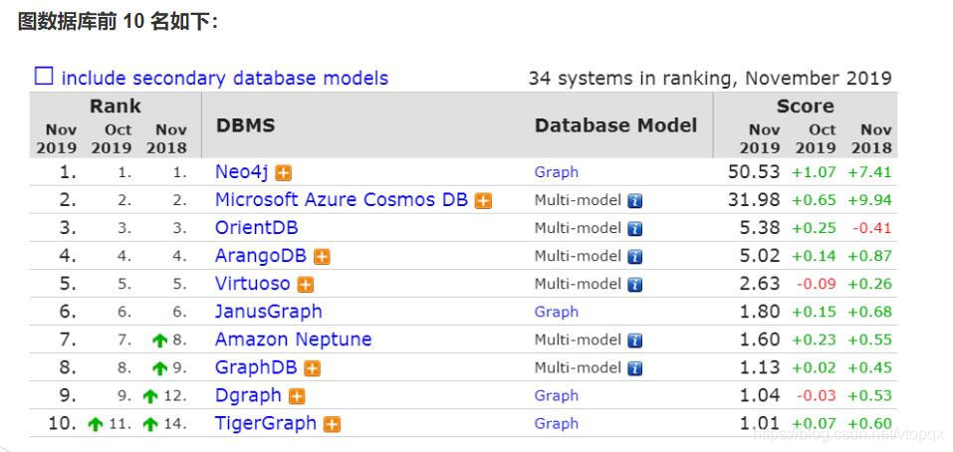
Task: Tick the include secondary database models checkbox
Action: click(x=44, y=77)
